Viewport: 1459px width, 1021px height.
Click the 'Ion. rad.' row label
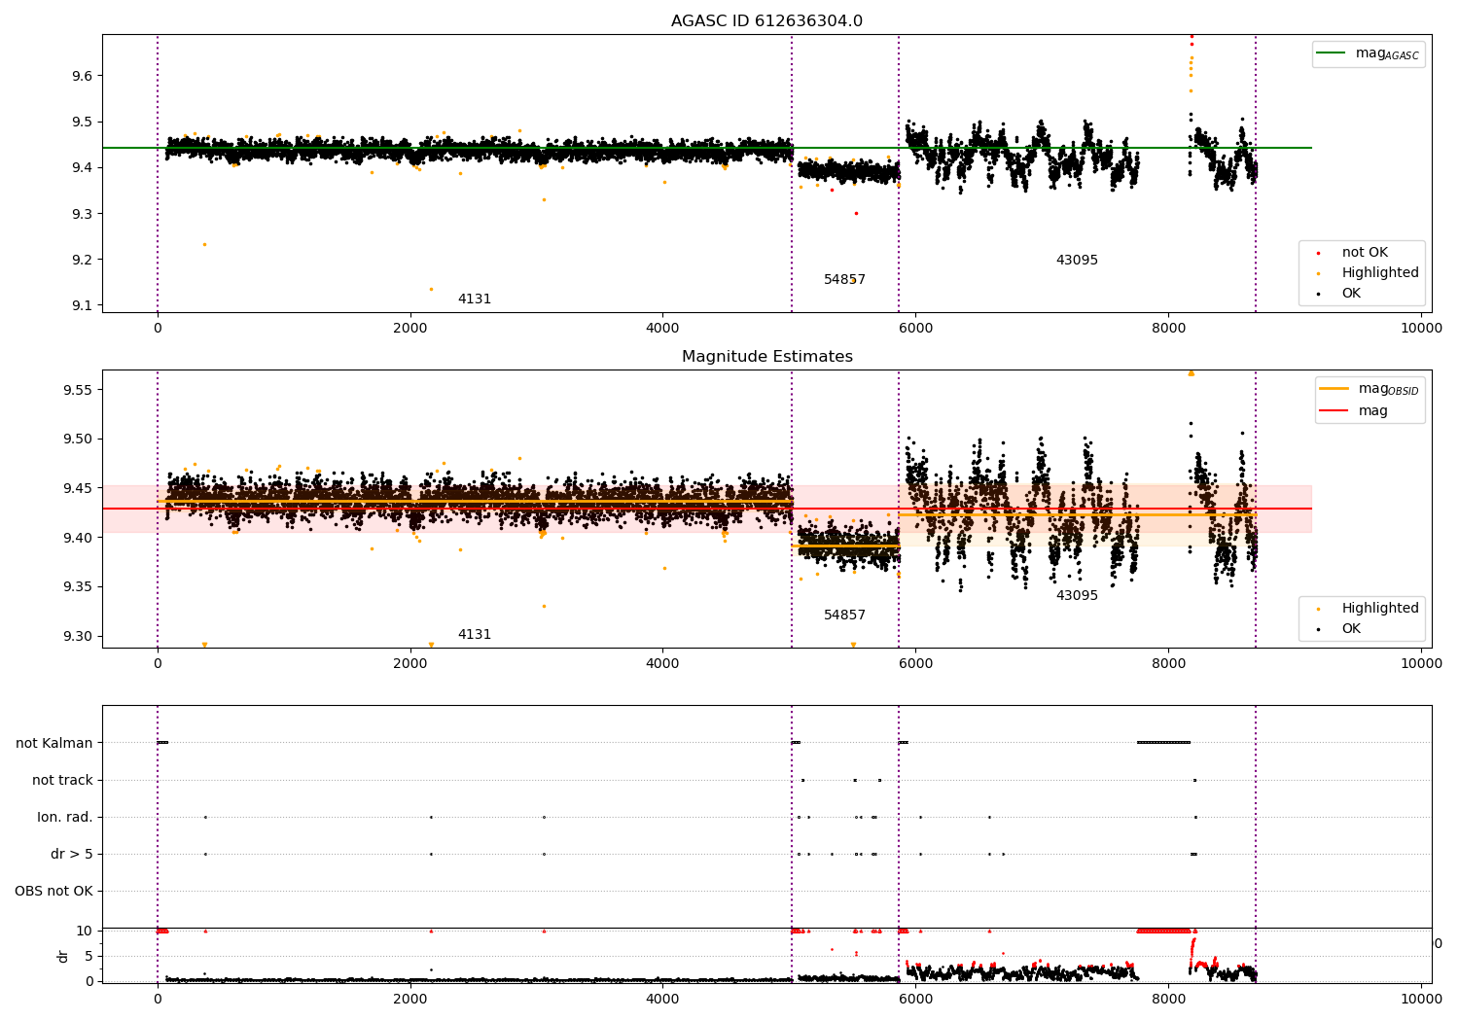point(65,817)
